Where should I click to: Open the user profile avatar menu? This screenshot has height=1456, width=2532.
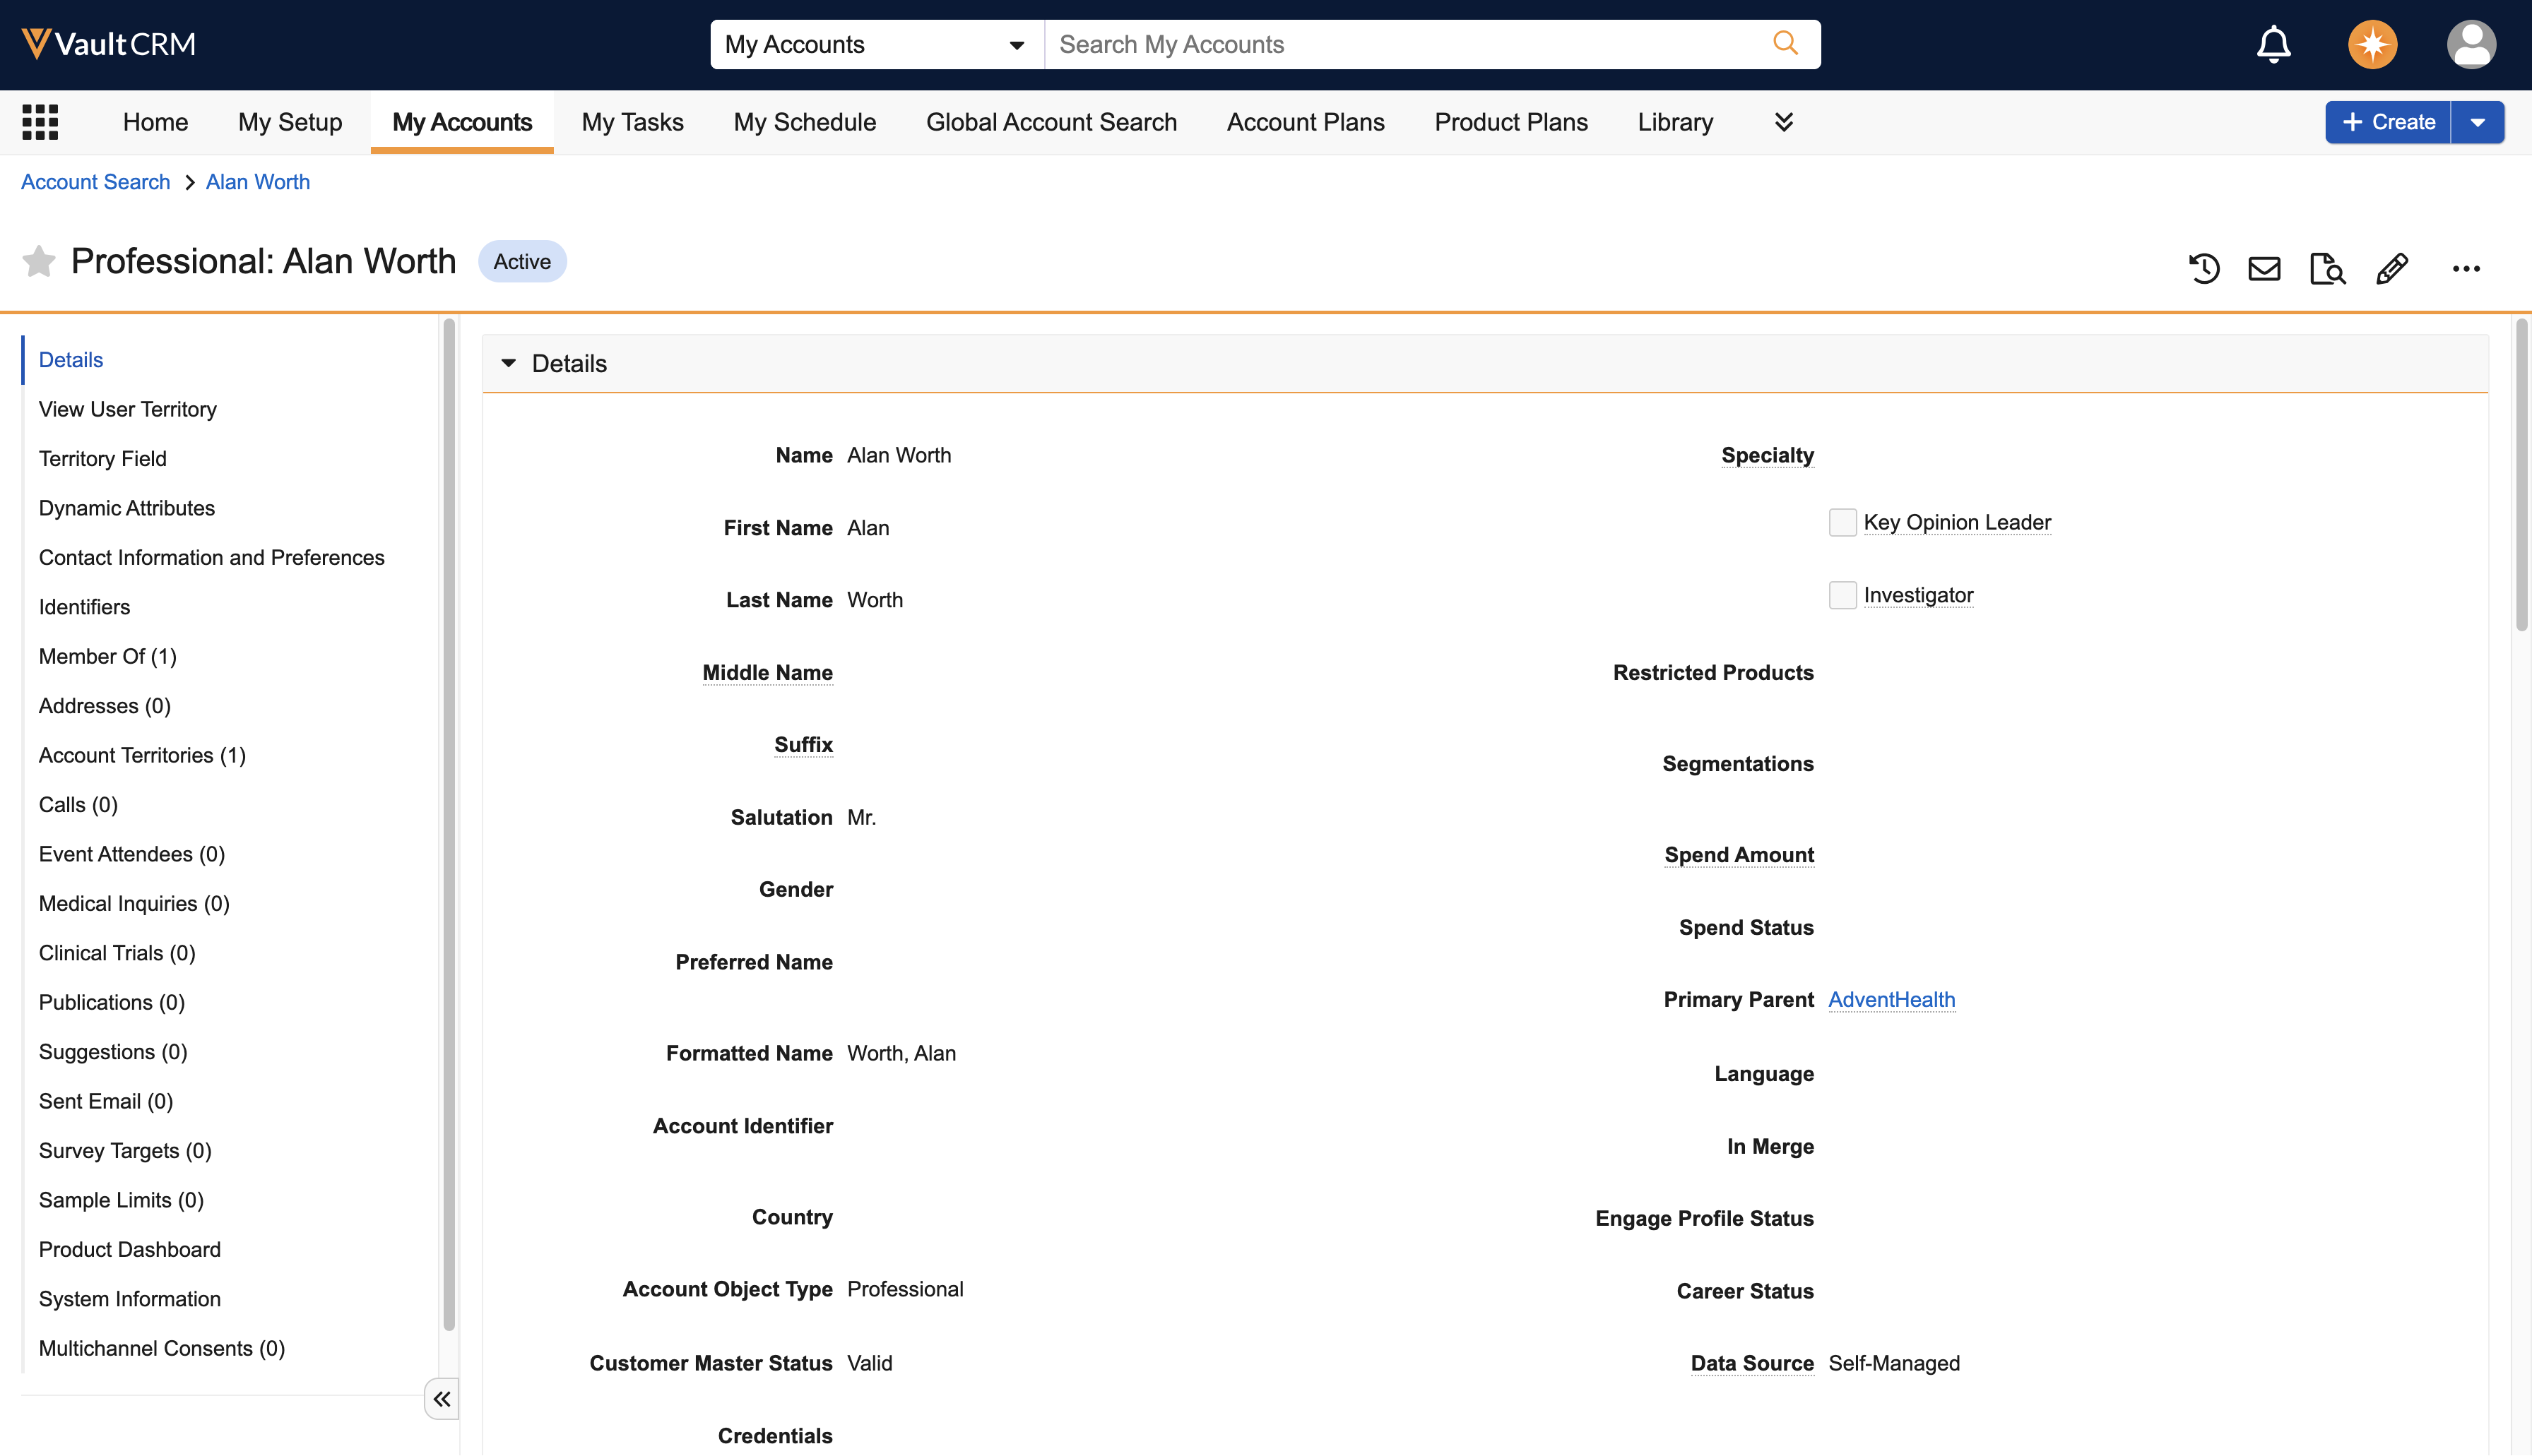pos(2470,44)
